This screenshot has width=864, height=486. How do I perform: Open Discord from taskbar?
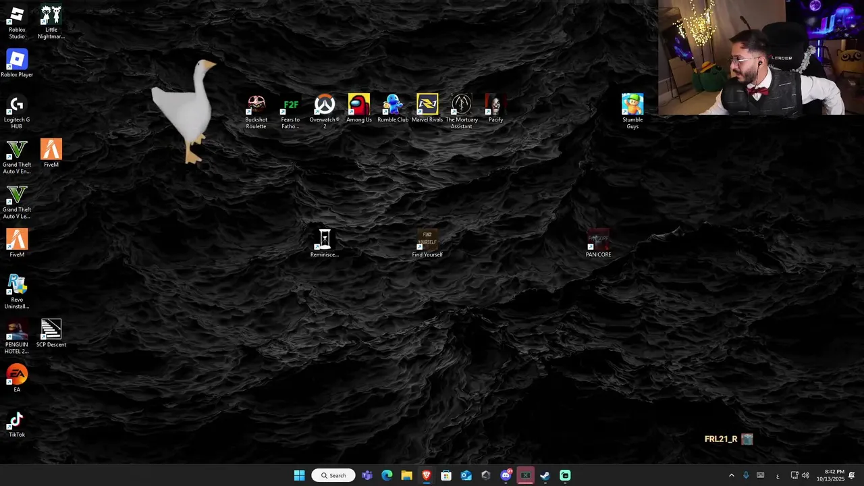(506, 475)
